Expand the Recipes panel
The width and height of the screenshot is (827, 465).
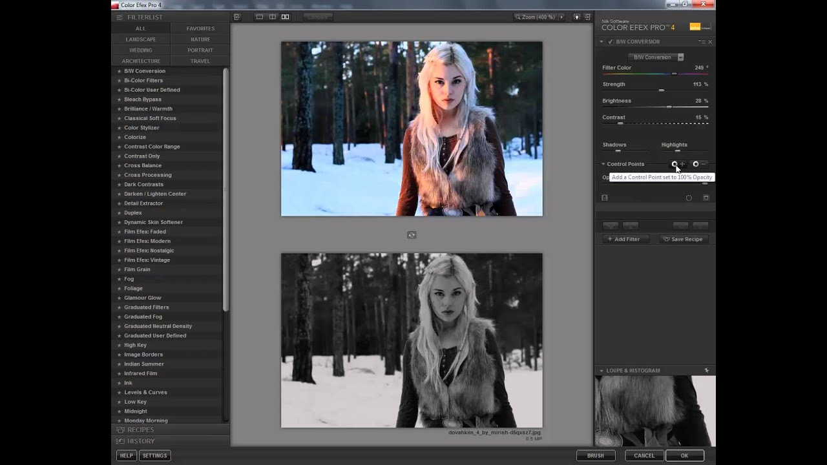pyautogui.click(x=171, y=429)
